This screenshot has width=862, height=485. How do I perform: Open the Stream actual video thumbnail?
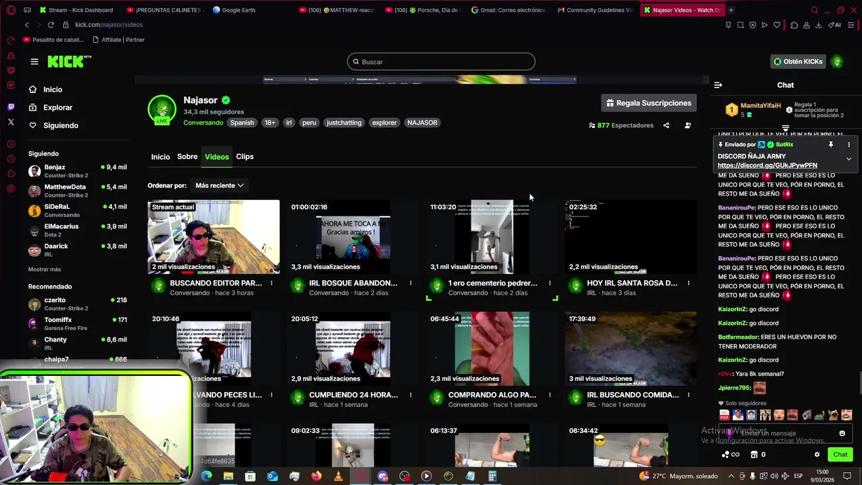coord(213,236)
